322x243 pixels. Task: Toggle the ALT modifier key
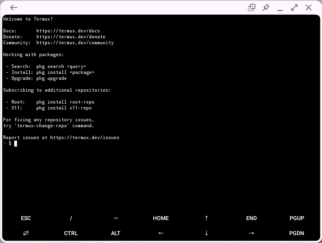(x=116, y=233)
